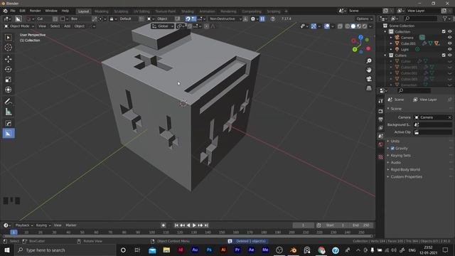Open the outliner filter funnel
The height and width of the screenshot is (256, 455).
pyautogui.click(x=444, y=18)
